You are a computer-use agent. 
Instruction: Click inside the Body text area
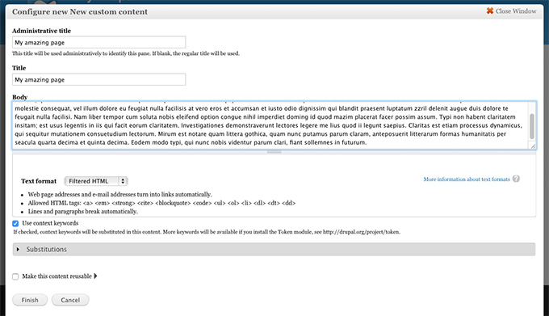(270, 125)
